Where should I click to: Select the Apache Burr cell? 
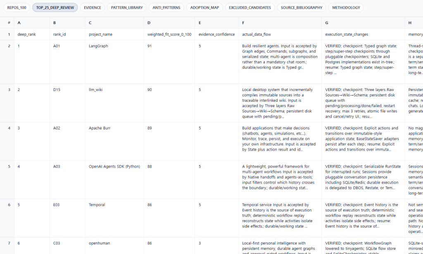(114, 141)
